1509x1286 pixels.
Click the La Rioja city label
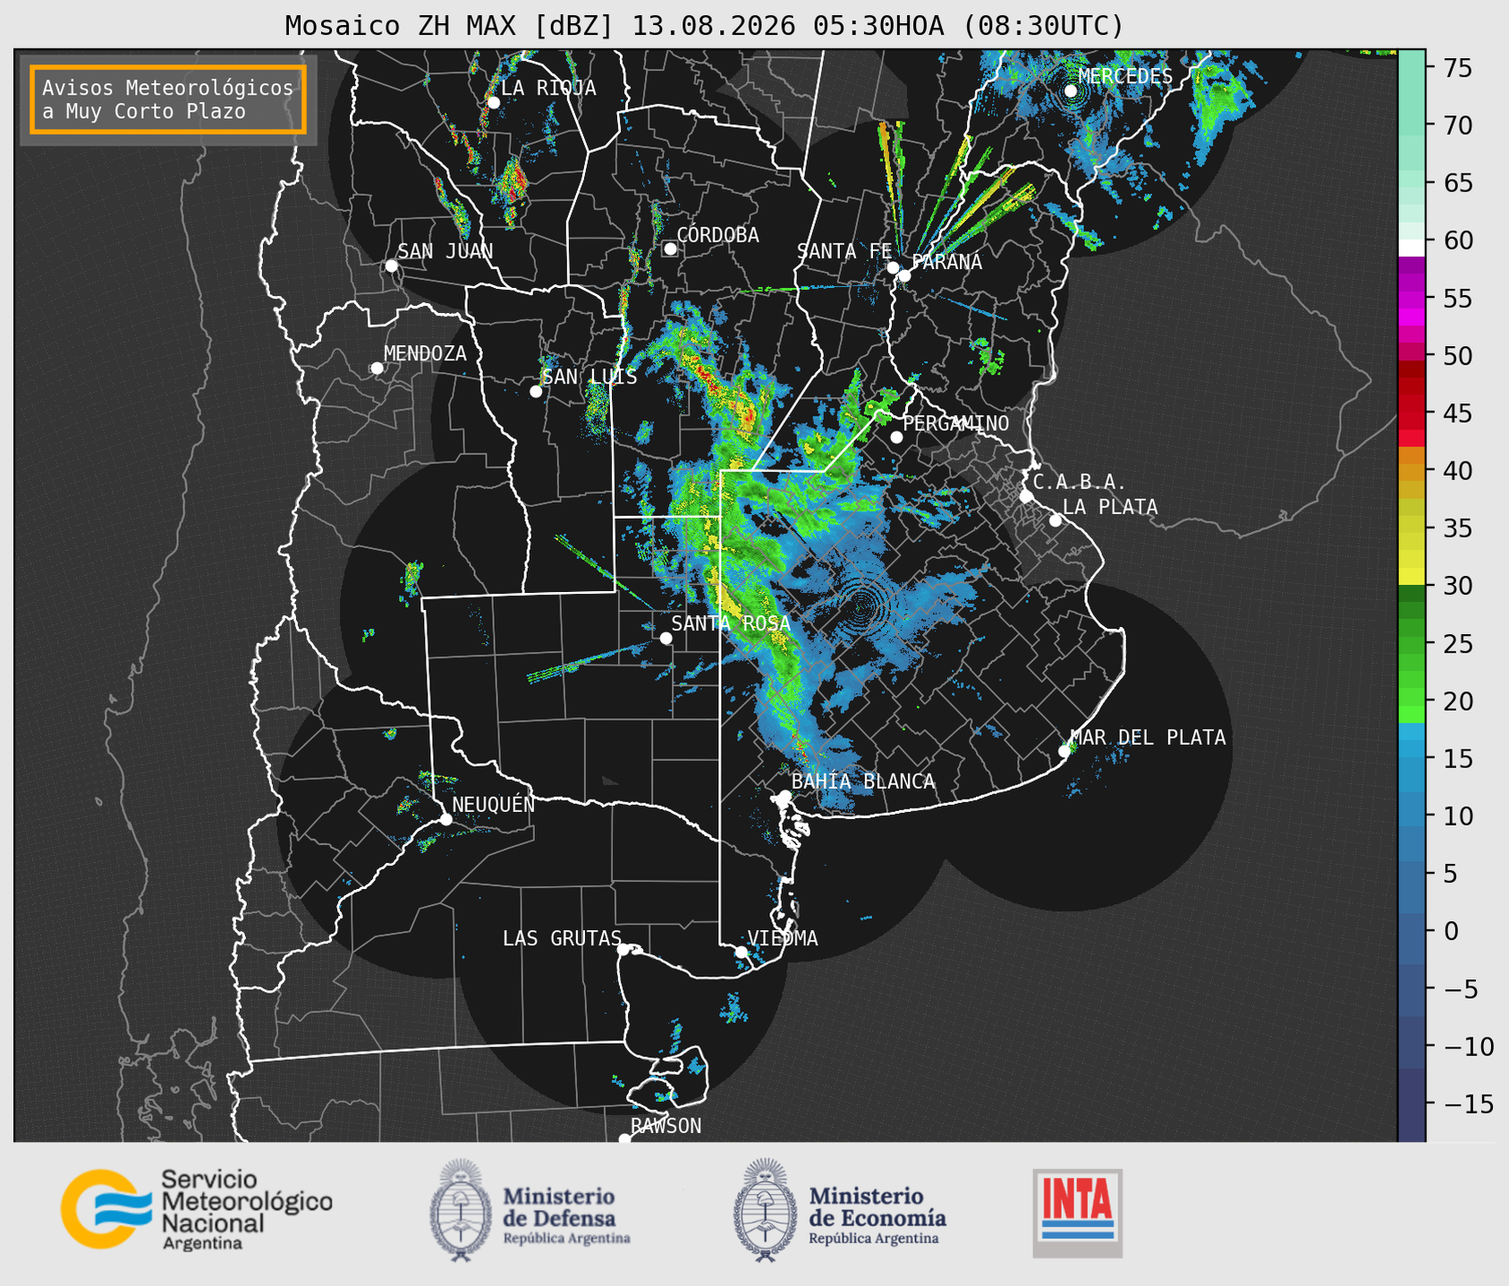click(548, 88)
